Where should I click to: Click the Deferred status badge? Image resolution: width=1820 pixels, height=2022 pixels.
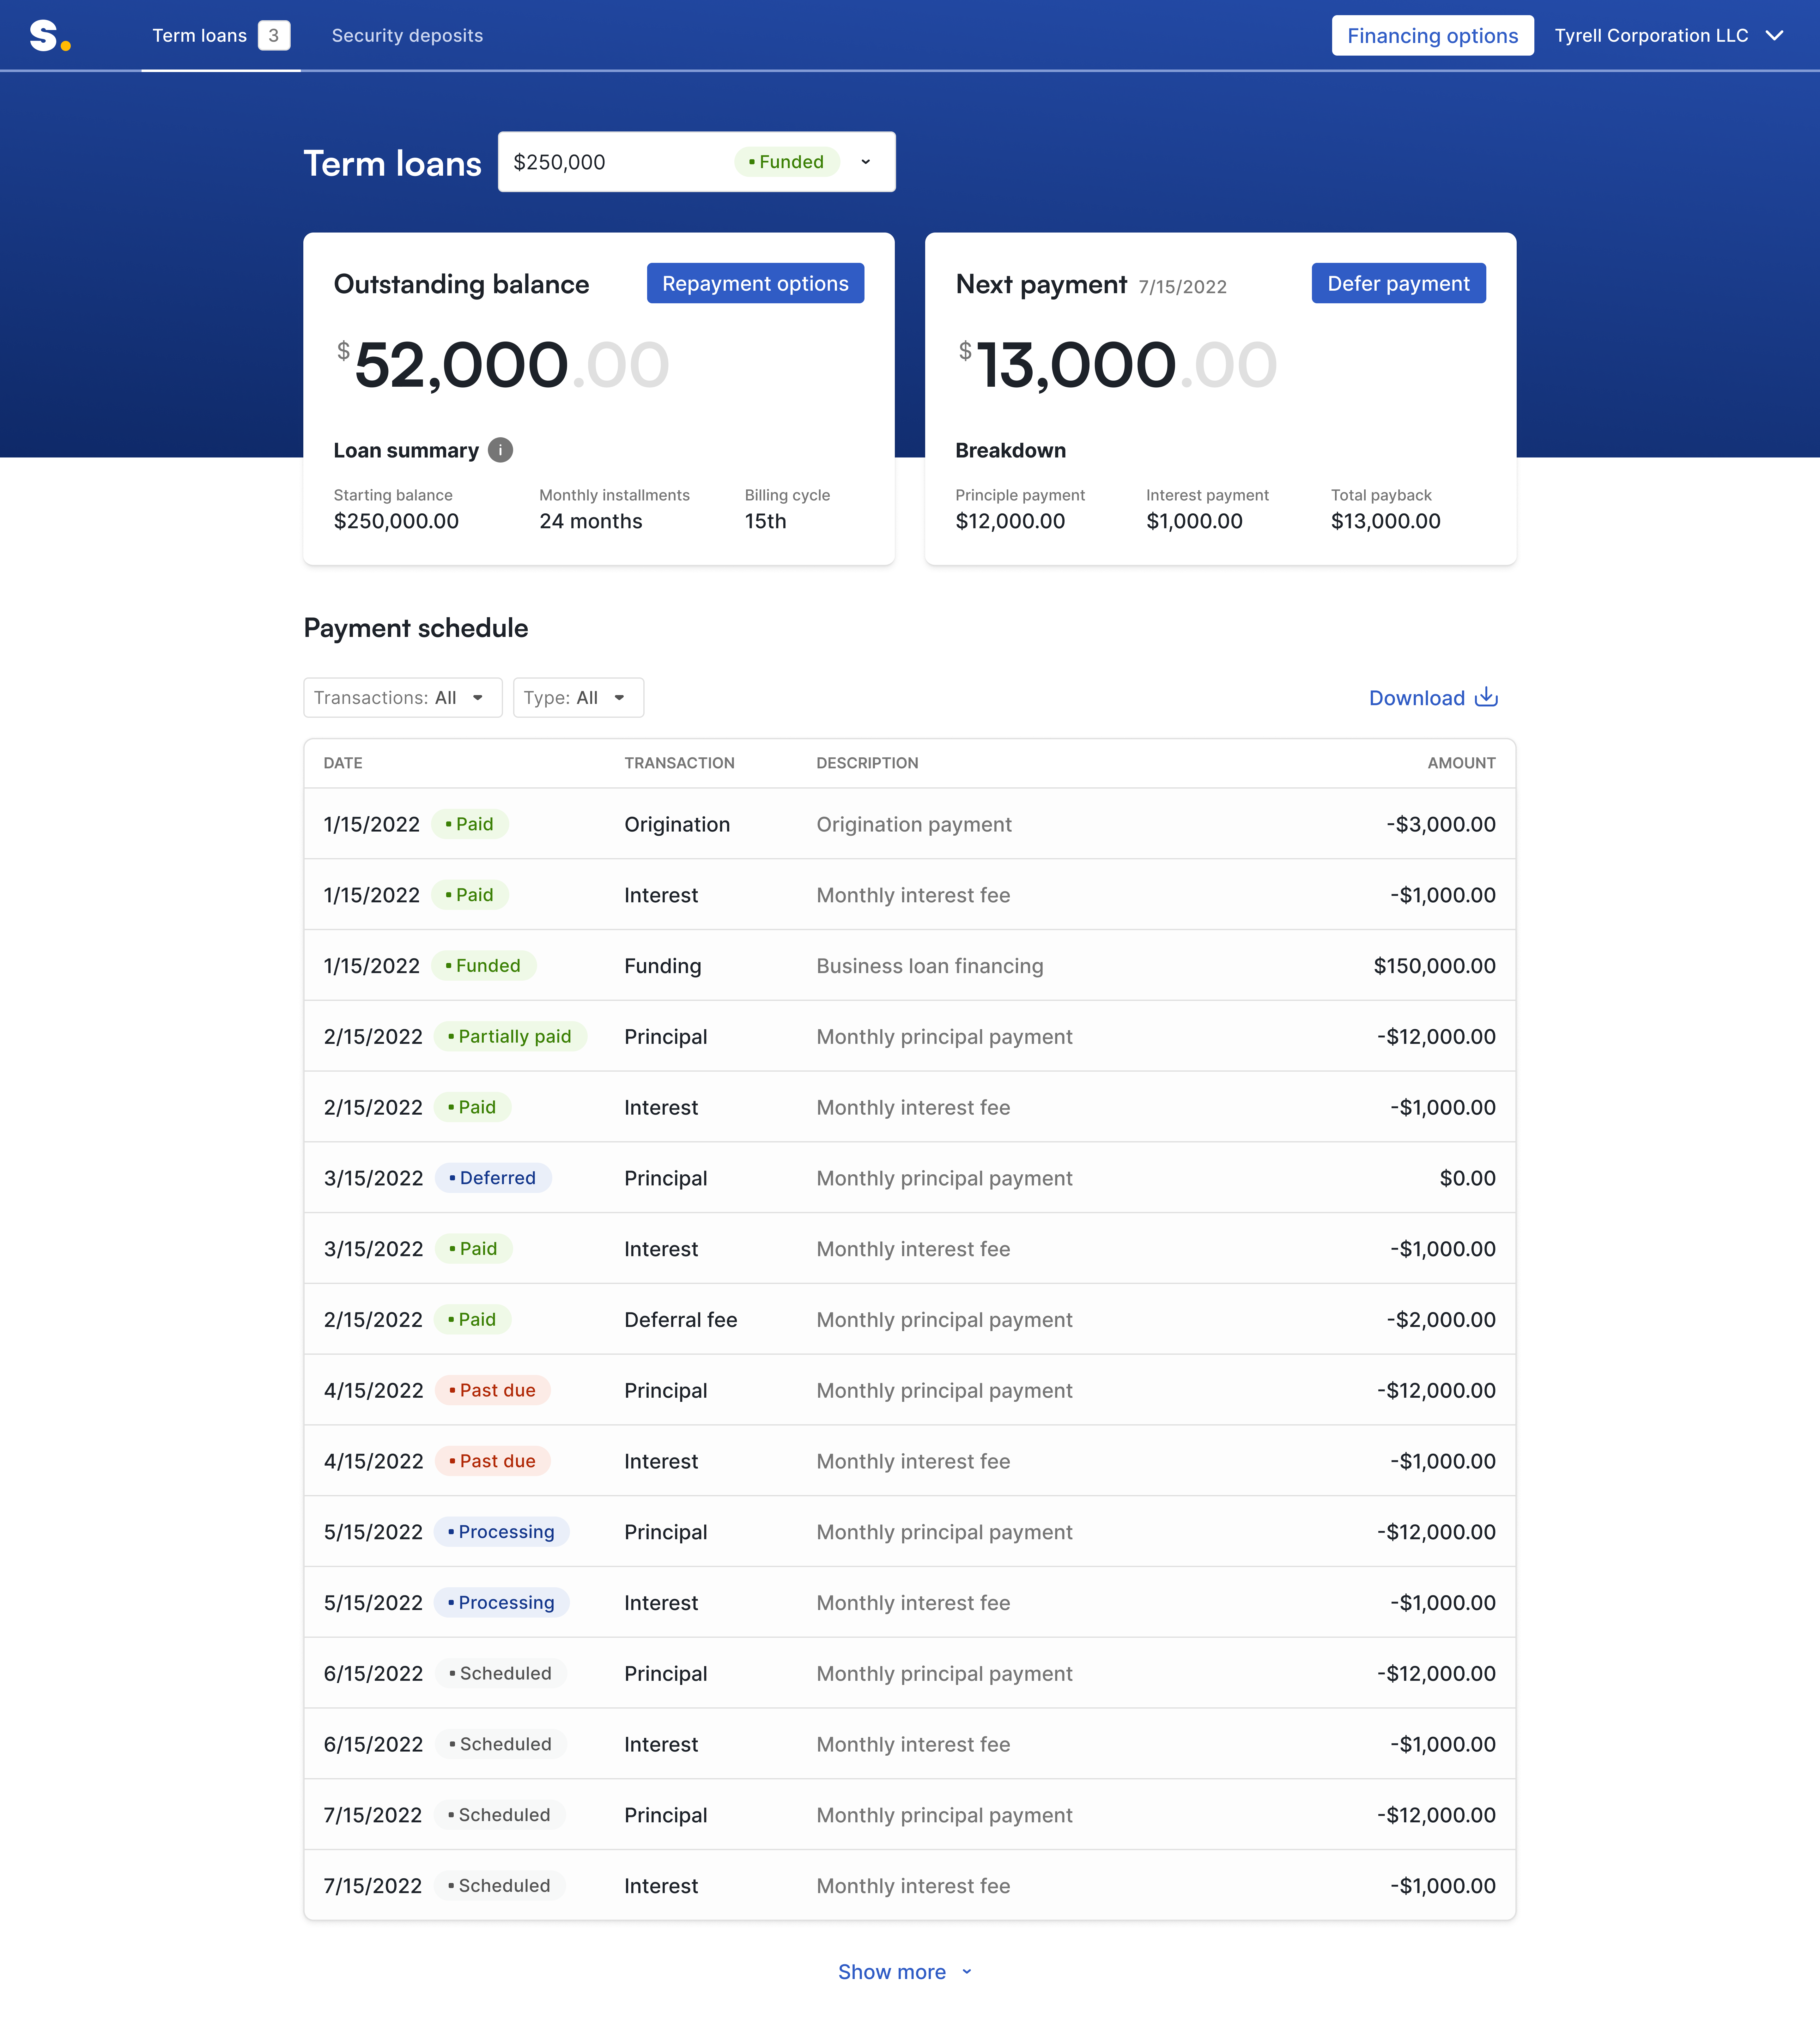coord(493,1178)
